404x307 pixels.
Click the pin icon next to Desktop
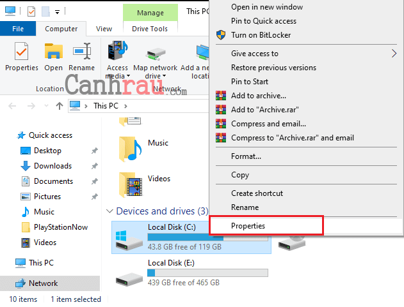[95, 151]
